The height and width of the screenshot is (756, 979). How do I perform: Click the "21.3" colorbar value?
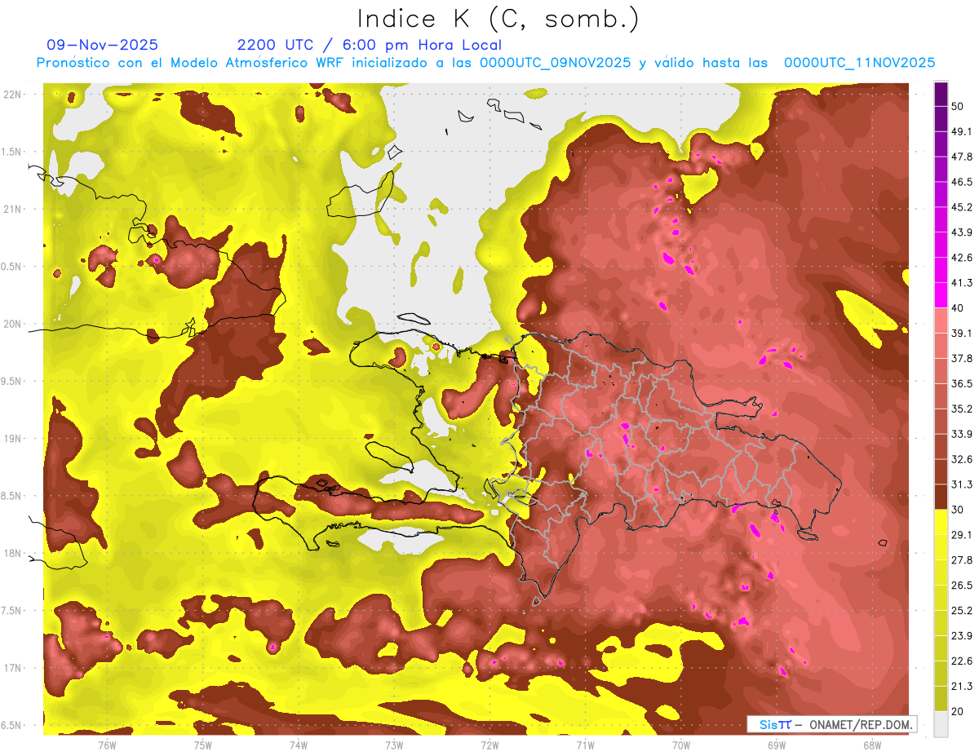[x=962, y=687]
